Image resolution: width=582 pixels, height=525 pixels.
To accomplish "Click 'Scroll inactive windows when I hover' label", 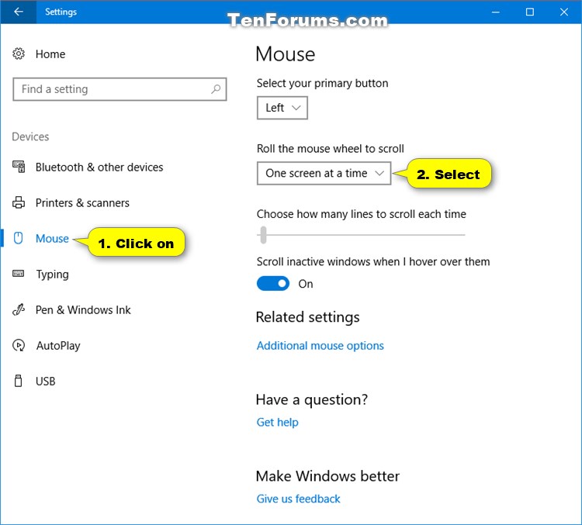I will click(373, 261).
